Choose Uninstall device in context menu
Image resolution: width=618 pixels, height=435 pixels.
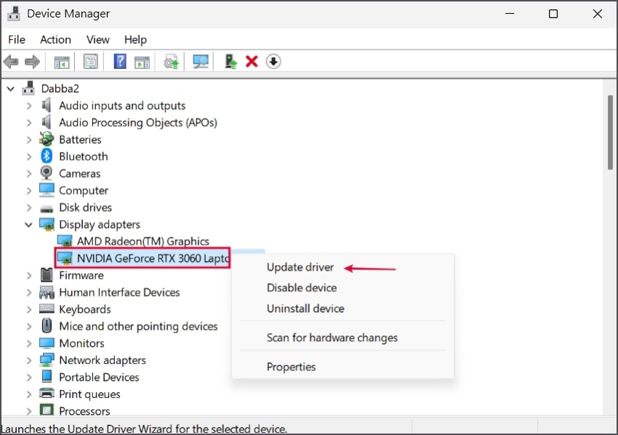[x=305, y=308]
